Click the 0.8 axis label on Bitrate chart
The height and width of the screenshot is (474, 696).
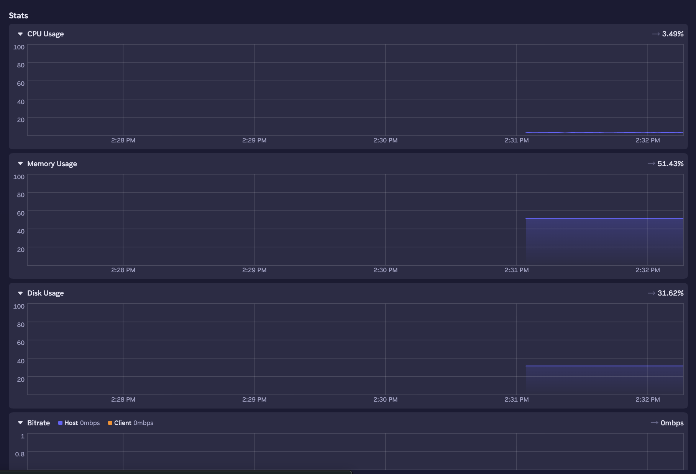pyautogui.click(x=20, y=454)
